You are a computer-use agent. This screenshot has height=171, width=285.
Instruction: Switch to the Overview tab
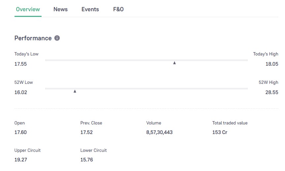click(28, 9)
